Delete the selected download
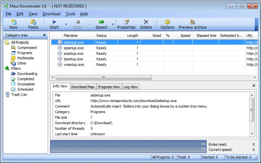Image resolution: width=261 pixels, height=163 pixels. click(146, 22)
